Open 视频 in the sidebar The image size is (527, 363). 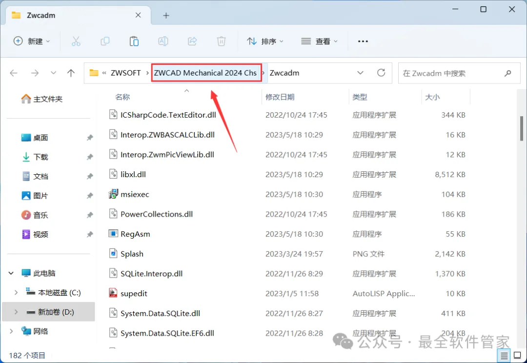click(x=35, y=234)
